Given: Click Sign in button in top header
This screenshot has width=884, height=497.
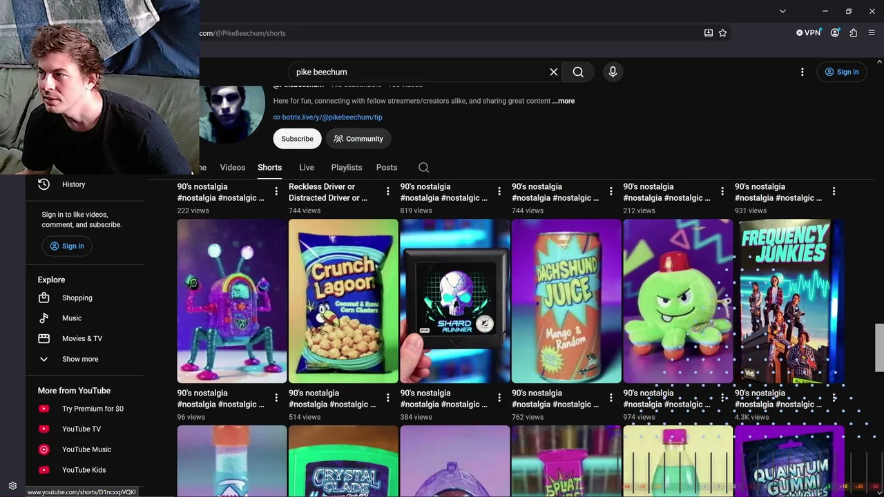Looking at the screenshot, I should [x=841, y=72].
